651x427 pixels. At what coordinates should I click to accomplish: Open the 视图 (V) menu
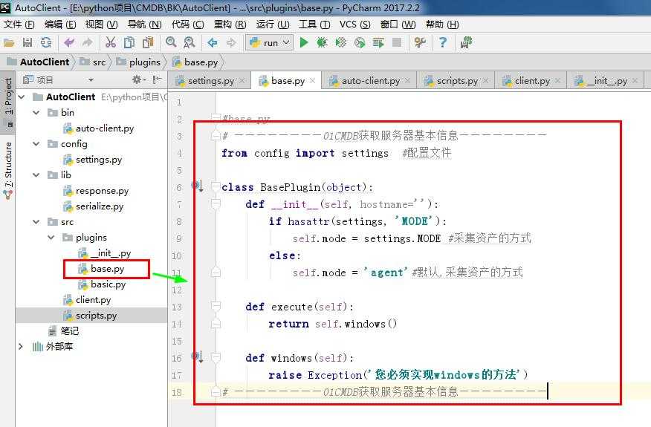point(101,25)
